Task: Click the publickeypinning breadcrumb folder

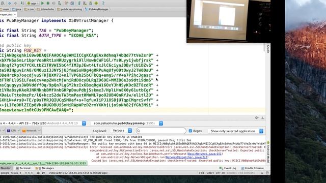Action: pos(69,9)
